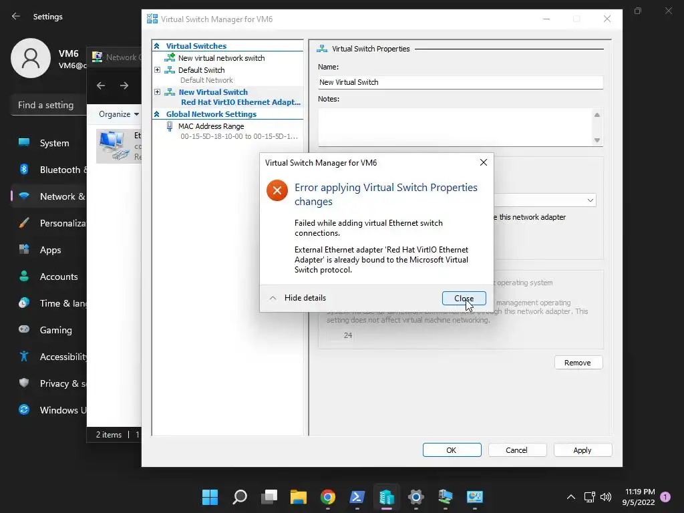
Task: Collapse the Global Network Settings section
Action: coord(157,114)
